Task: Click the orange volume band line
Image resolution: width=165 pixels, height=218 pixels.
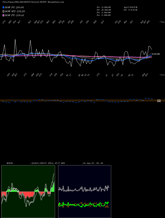Action: click(x=82, y=100)
